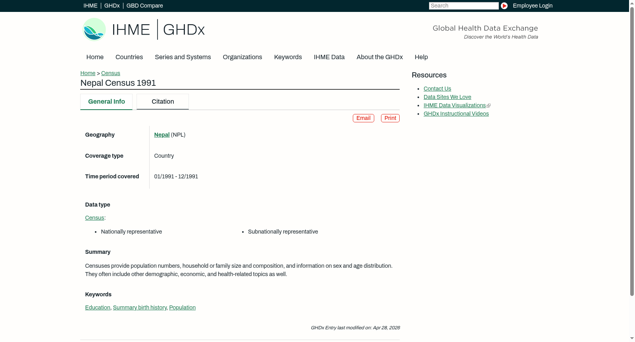This screenshot has height=342, width=635.
Task: Open About the GHDx menu
Action: (x=379, y=57)
